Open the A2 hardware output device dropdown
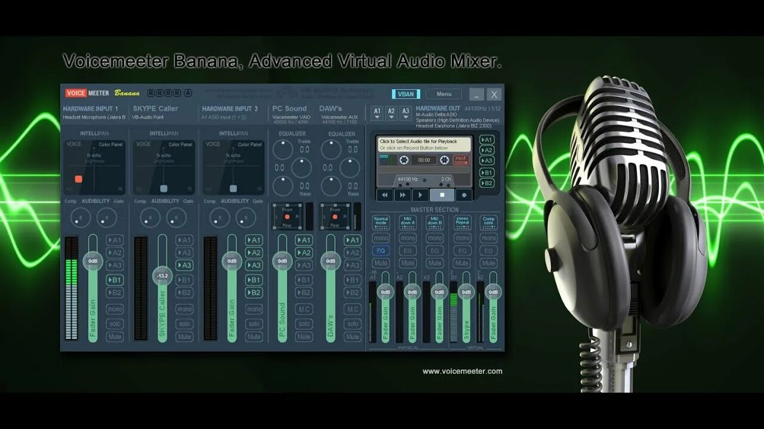 (391, 113)
